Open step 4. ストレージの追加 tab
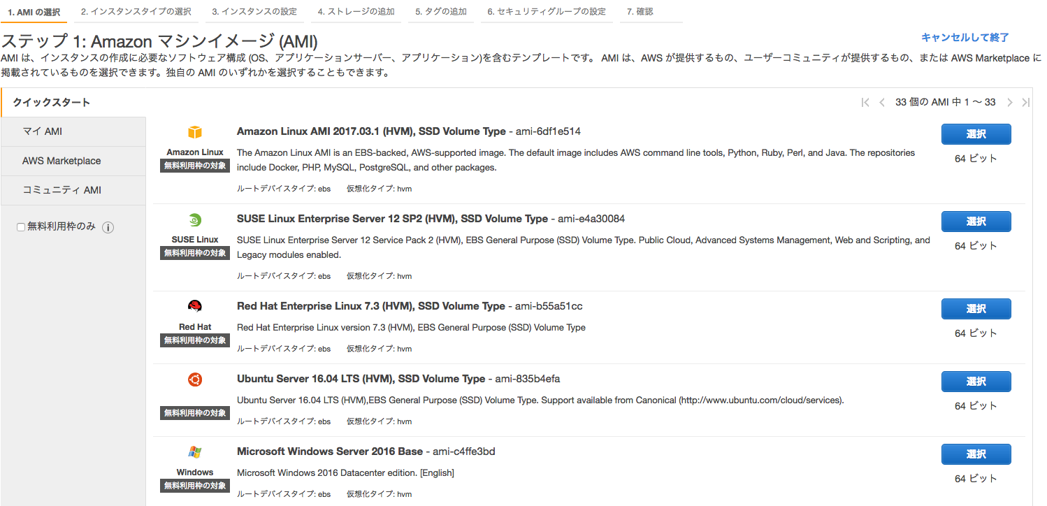This screenshot has height=506, width=1047. click(356, 12)
